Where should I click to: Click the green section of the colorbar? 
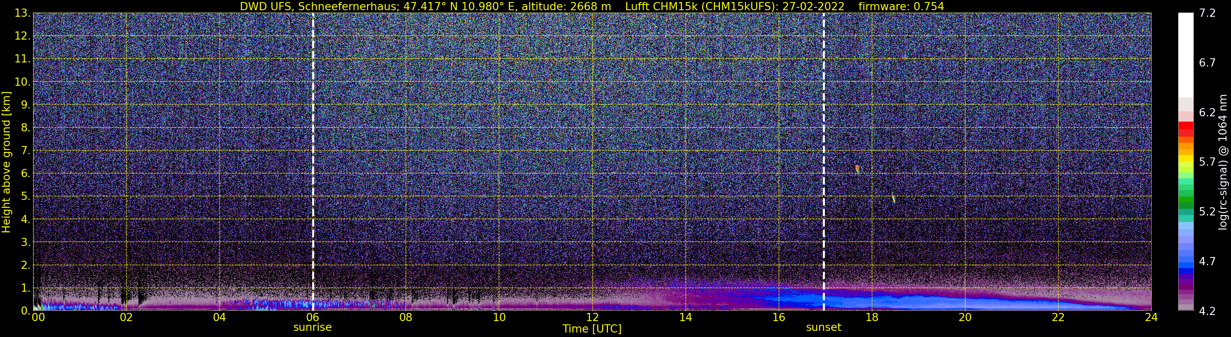[x=1186, y=196]
